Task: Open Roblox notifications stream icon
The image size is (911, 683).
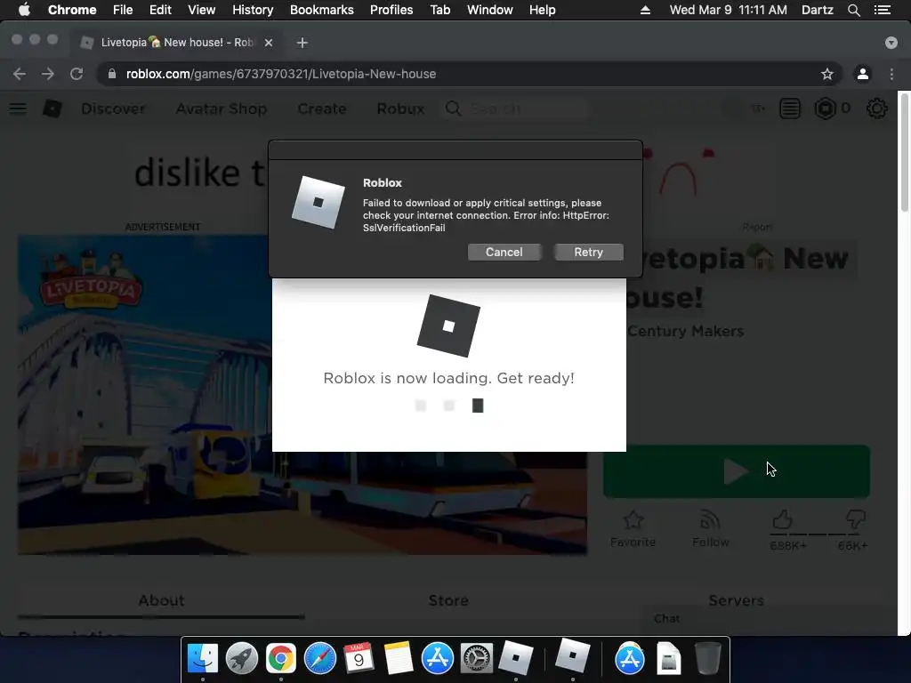Action: 790,108
